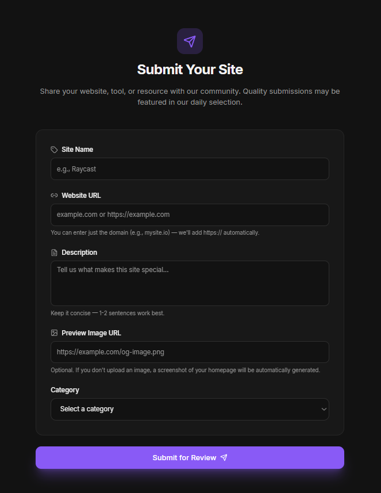The height and width of the screenshot is (493, 381).
Task: Click the Submit Your Site heading
Action: pos(190,69)
